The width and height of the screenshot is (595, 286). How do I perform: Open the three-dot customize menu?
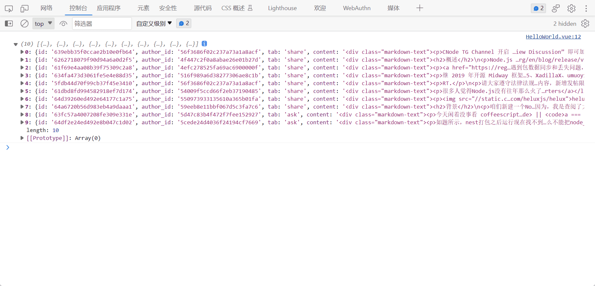[586, 8]
